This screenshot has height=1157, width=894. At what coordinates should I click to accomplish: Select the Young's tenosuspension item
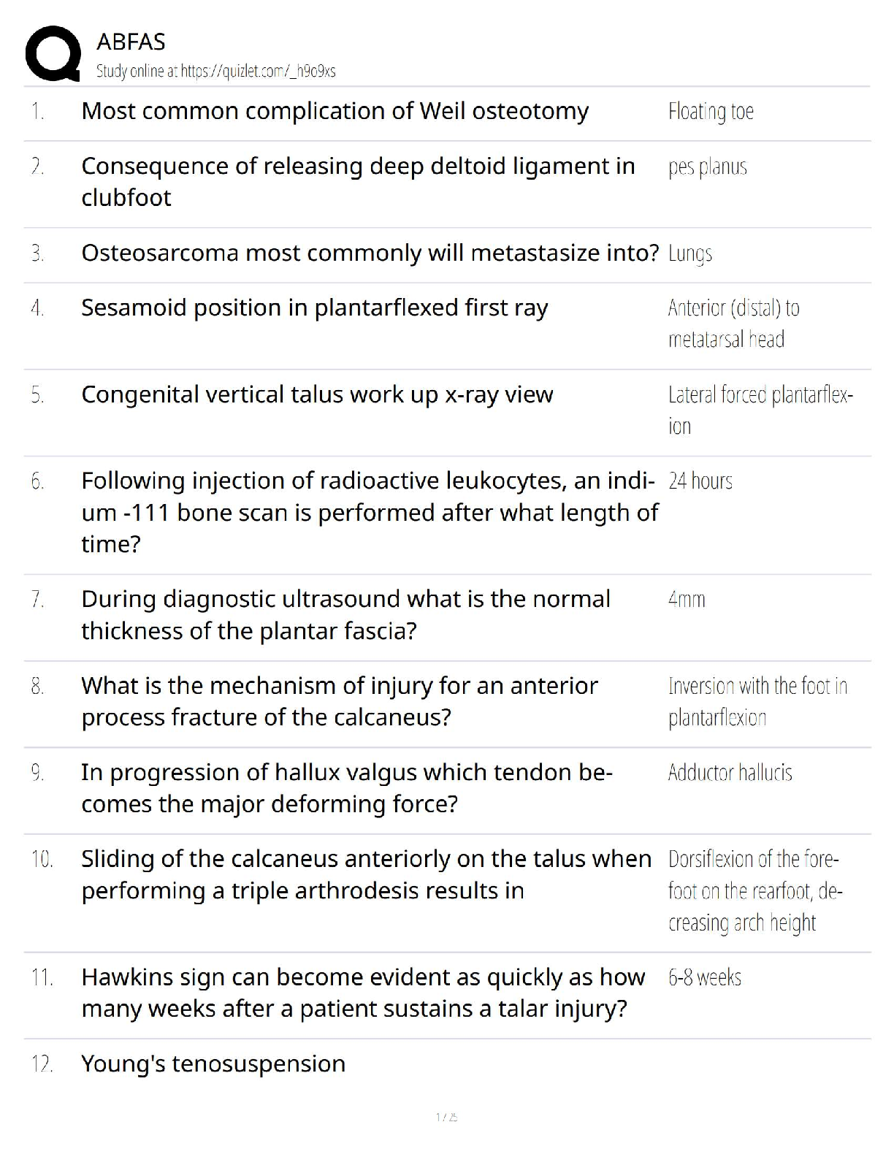213,1064
